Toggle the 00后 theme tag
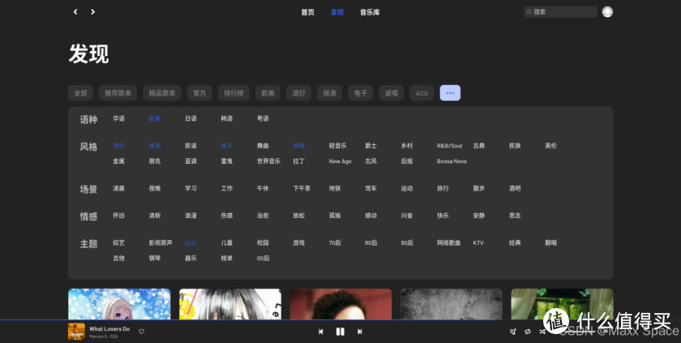681x343 pixels. (x=263, y=258)
